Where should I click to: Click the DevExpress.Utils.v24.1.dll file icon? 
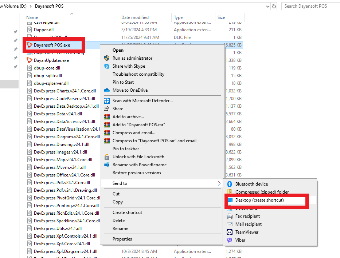click(30, 229)
